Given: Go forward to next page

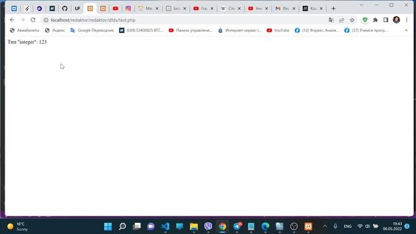Looking at the screenshot, I should [x=23, y=20].
